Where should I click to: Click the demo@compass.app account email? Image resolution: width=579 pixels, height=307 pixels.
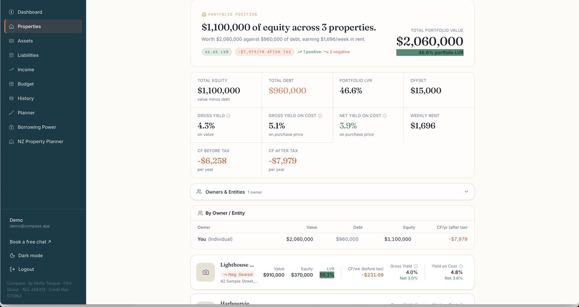[30, 226]
